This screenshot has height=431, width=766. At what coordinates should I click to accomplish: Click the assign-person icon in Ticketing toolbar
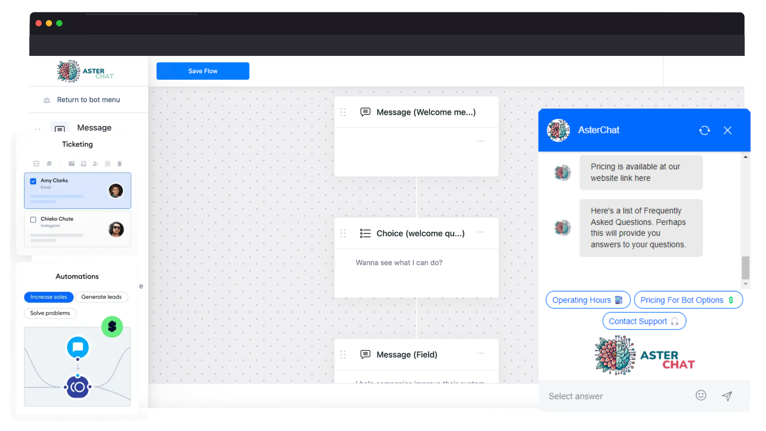[95, 164]
